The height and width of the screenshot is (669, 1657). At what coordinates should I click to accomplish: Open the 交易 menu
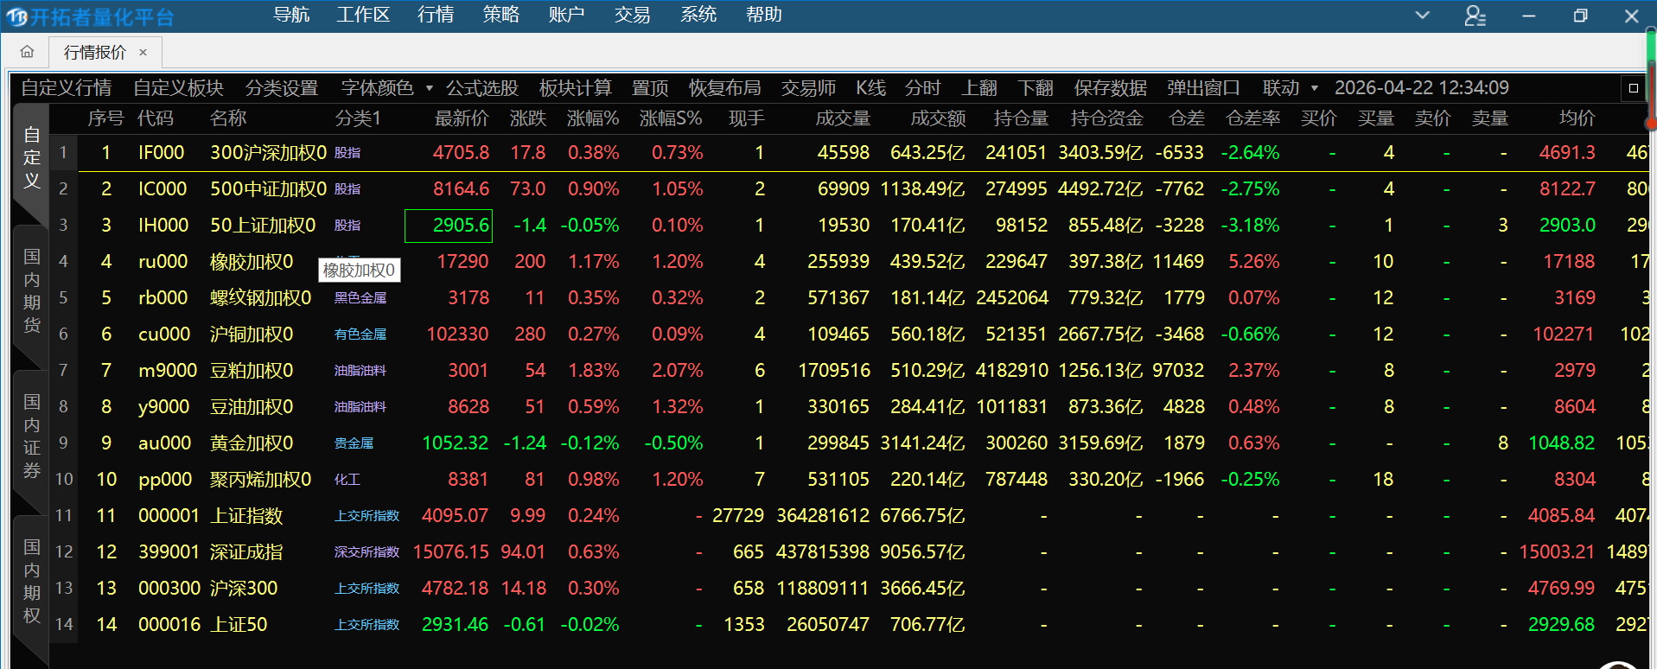(x=633, y=15)
